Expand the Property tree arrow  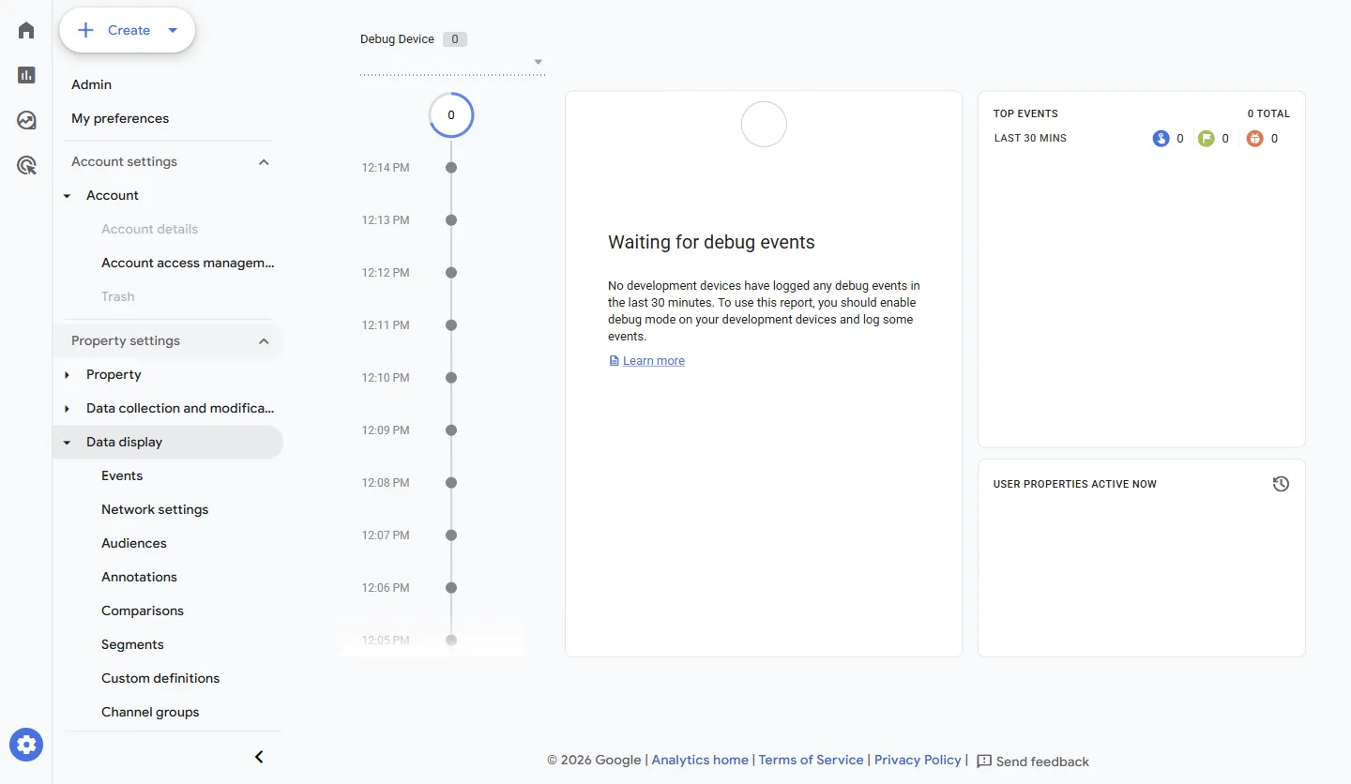click(68, 375)
